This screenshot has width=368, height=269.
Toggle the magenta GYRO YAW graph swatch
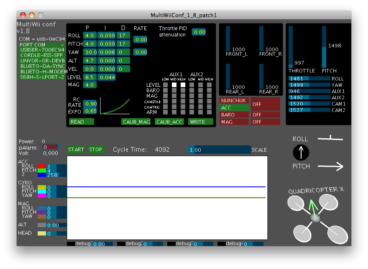41,196
